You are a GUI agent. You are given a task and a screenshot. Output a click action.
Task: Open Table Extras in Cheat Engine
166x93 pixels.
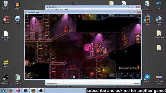(x=136, y=83)
